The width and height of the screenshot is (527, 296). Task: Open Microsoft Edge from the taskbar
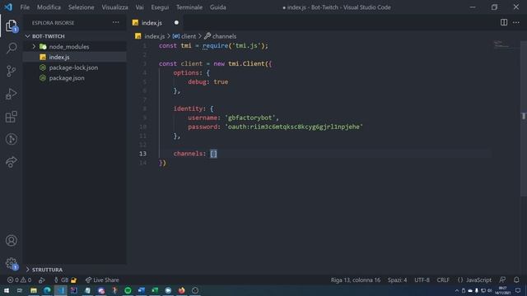47,290
